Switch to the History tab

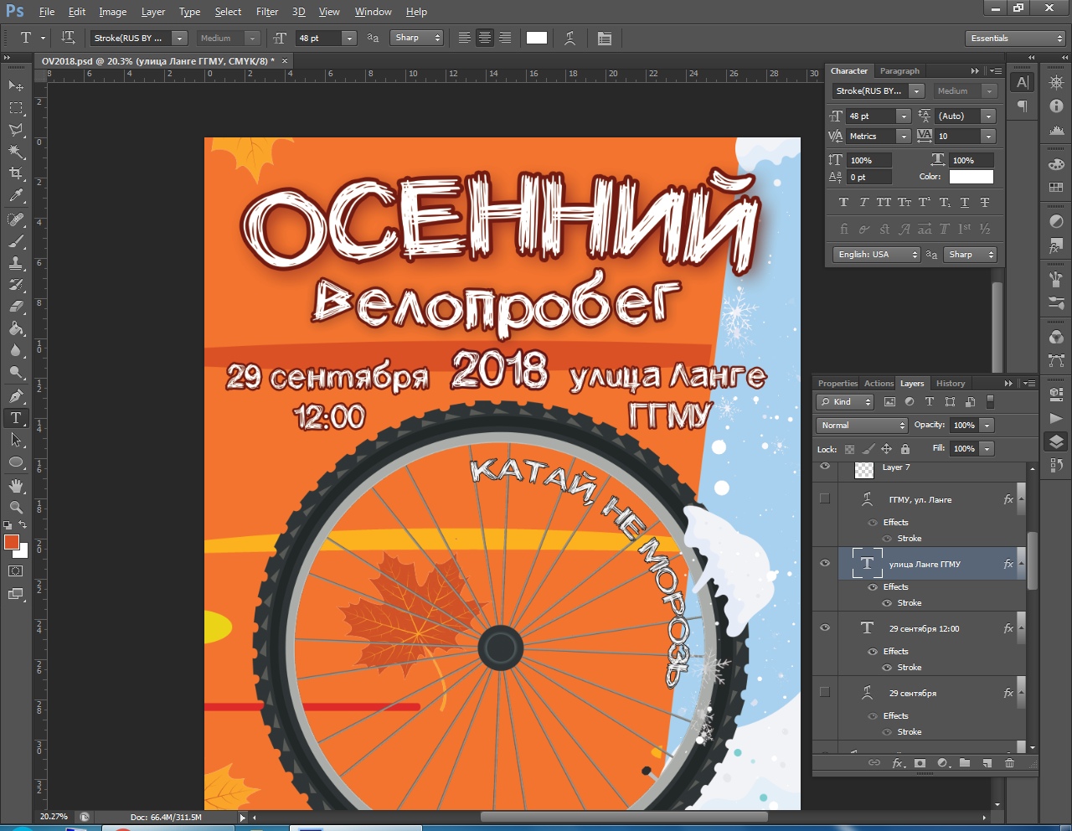coord(951,384)
